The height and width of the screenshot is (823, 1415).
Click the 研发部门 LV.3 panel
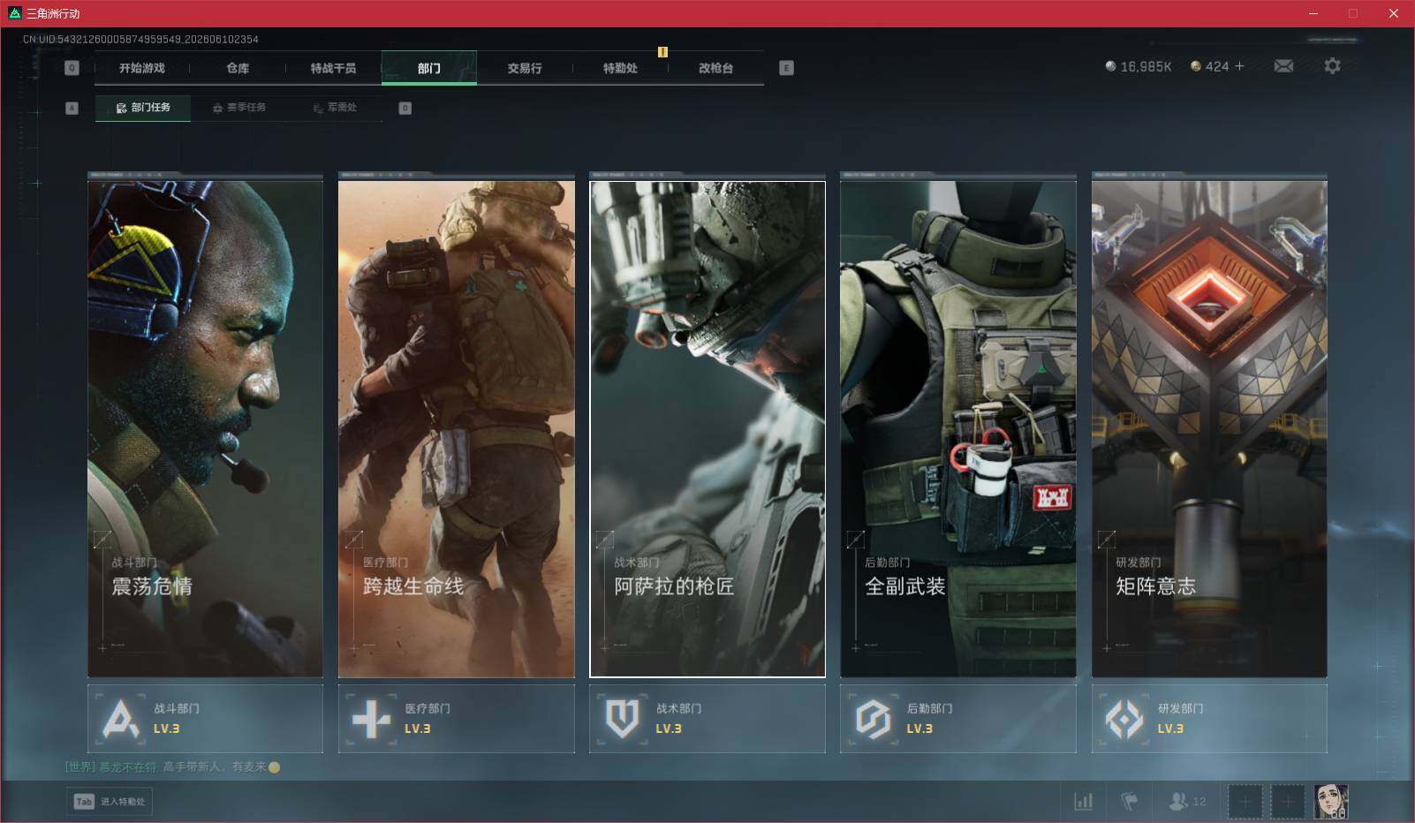tap(1209, 719)
